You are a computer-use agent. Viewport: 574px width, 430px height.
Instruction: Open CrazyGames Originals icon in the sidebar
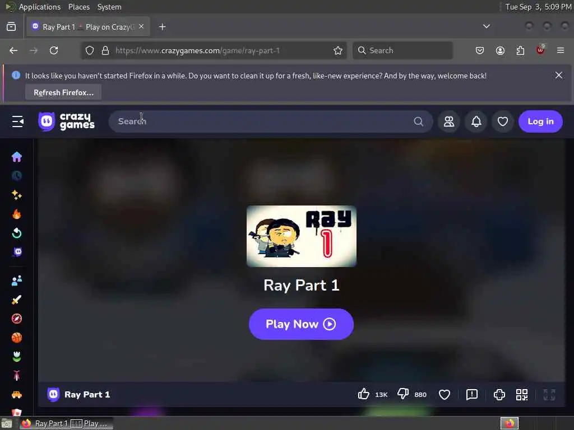(17, 252)
